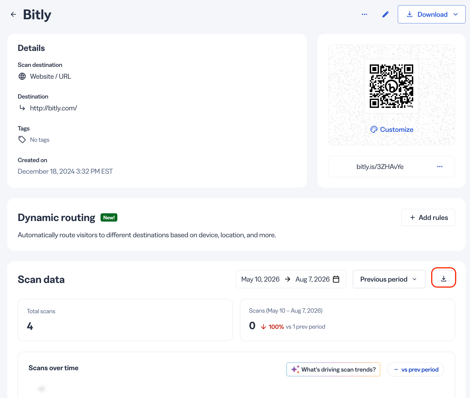Open the Download dropdown button

point(431,14)
